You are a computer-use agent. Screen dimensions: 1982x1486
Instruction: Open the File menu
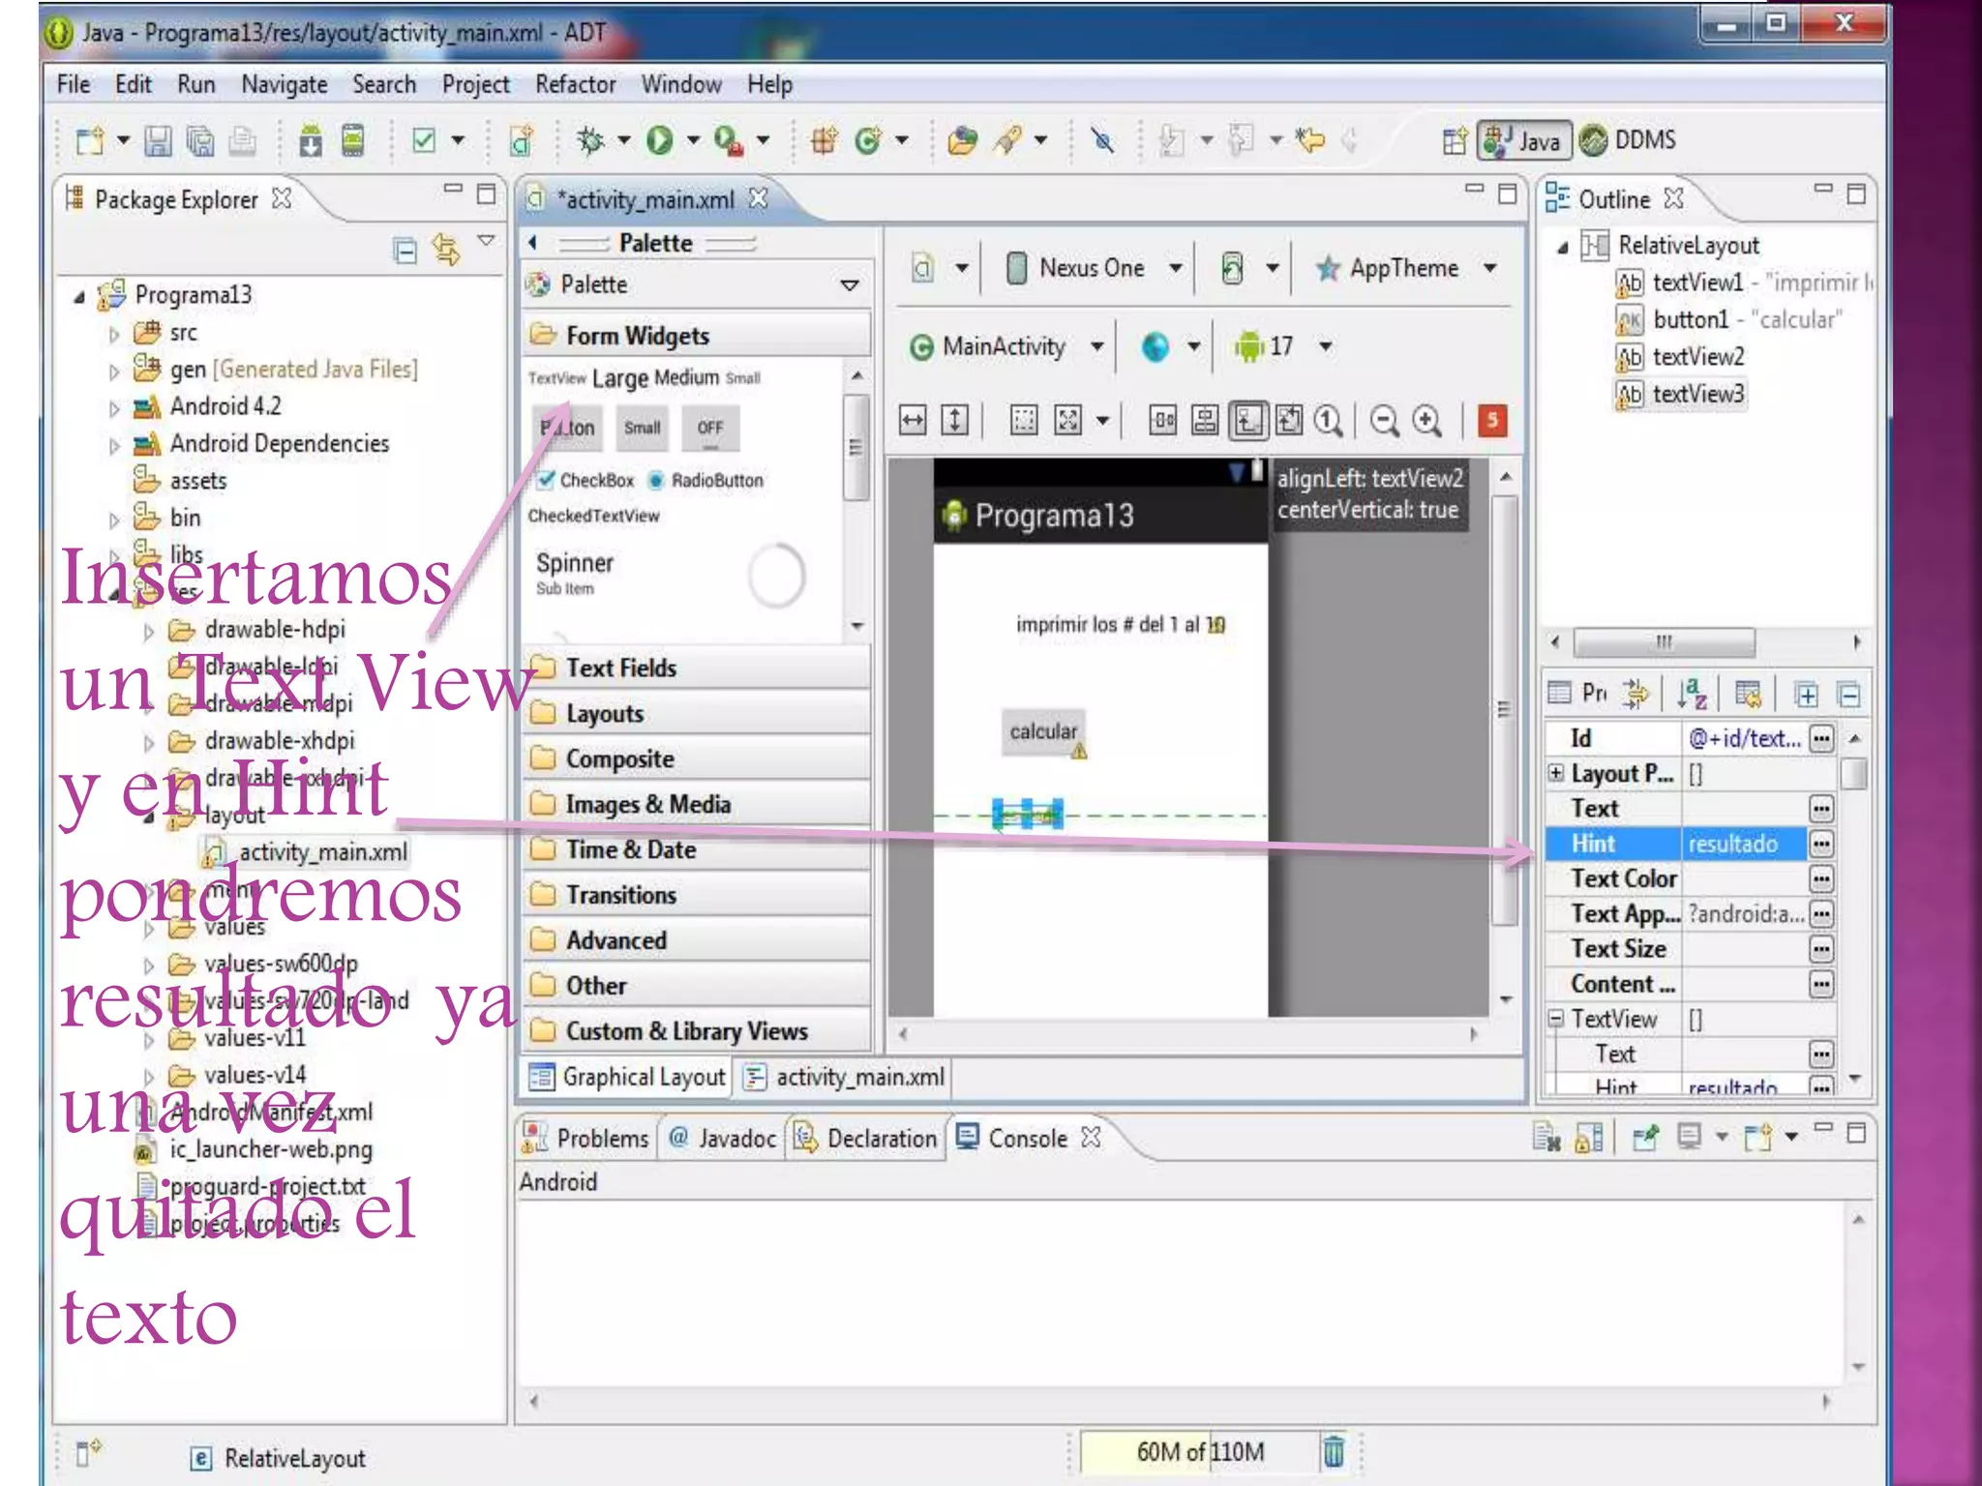click(x=74, y=85)
